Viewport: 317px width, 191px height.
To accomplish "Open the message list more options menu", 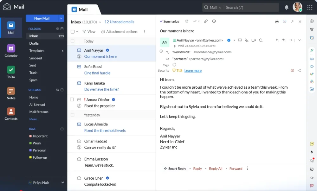I will tap(145, 32).
